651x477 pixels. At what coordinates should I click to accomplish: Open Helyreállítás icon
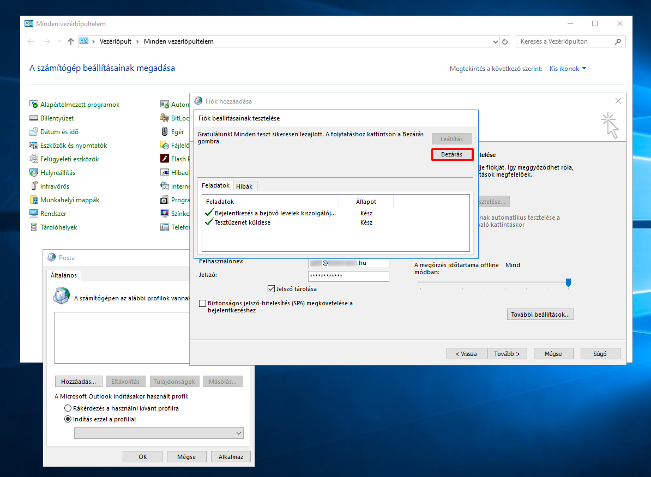[34, 173]
